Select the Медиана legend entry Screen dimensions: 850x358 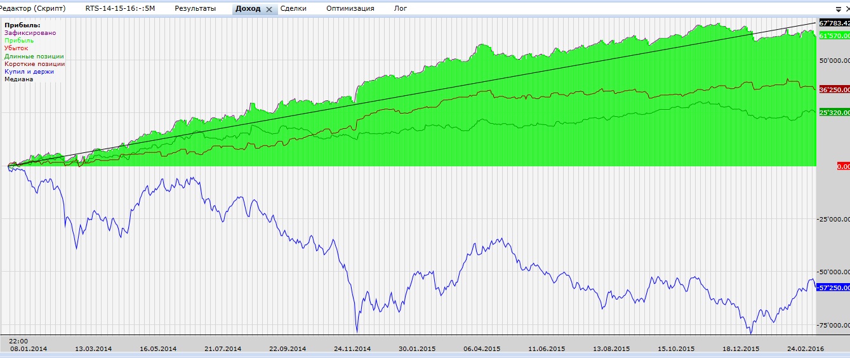(18, 79)
